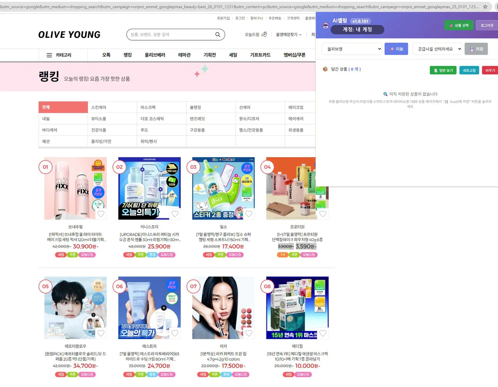Viewport: 498px width, 387px height.
Task: Select the 전체 ranking category tab
Action: point(63,107)
